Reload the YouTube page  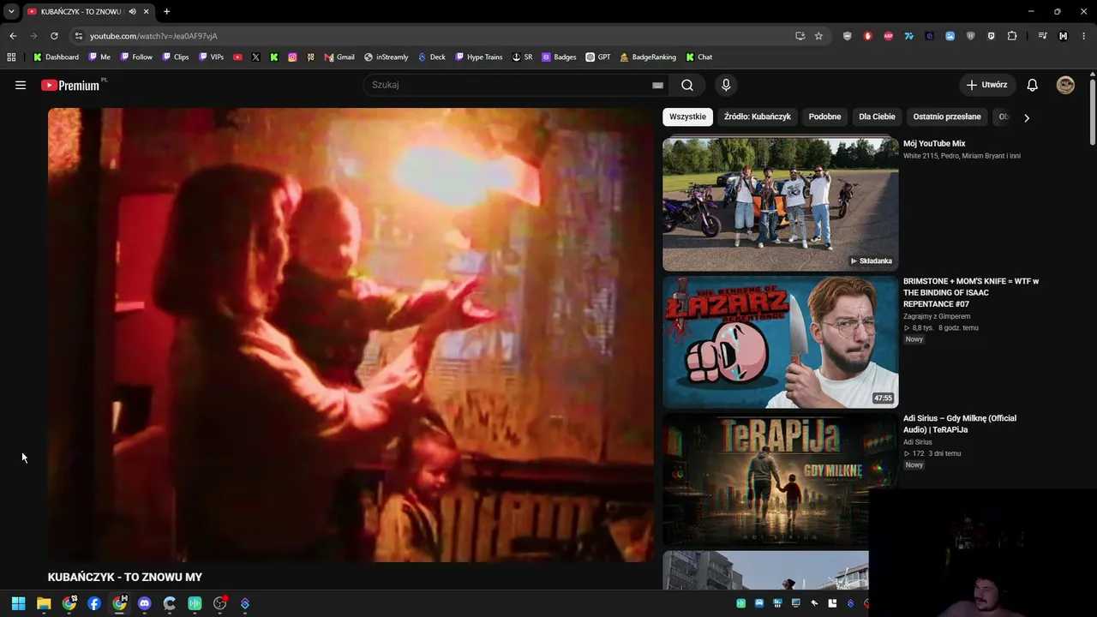[x=54, y=36]
